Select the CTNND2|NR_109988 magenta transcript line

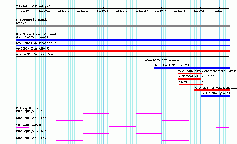(122, 127)
